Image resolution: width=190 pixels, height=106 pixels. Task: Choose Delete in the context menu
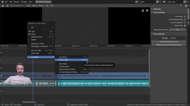click(x=41, y=40)
